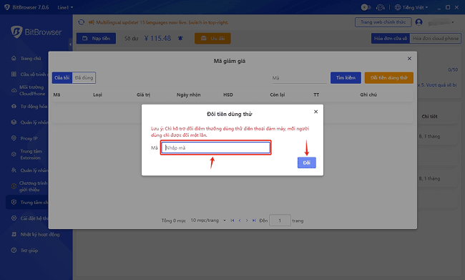This screenshot has height=280, width=465.
Task: Open the Line1 dropdown in title bar
Action: tap(65, 7)
